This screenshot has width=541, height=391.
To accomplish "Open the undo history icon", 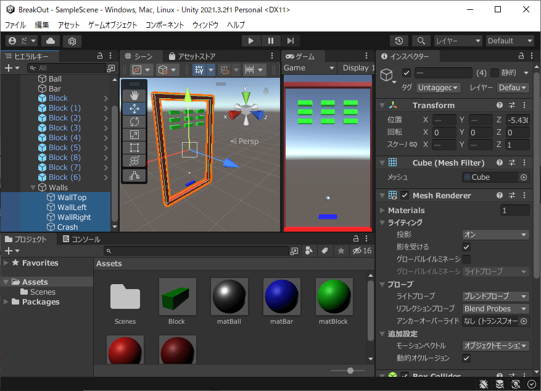I will pyautogui.click(x=399, y=41).
